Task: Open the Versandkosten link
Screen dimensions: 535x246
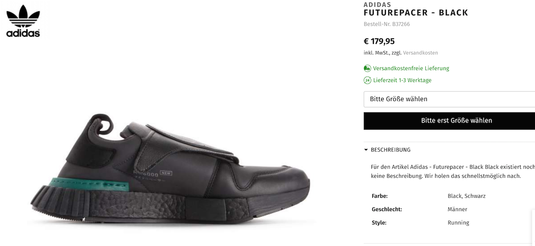Action: pyautogui.click(x=420, y=53)
